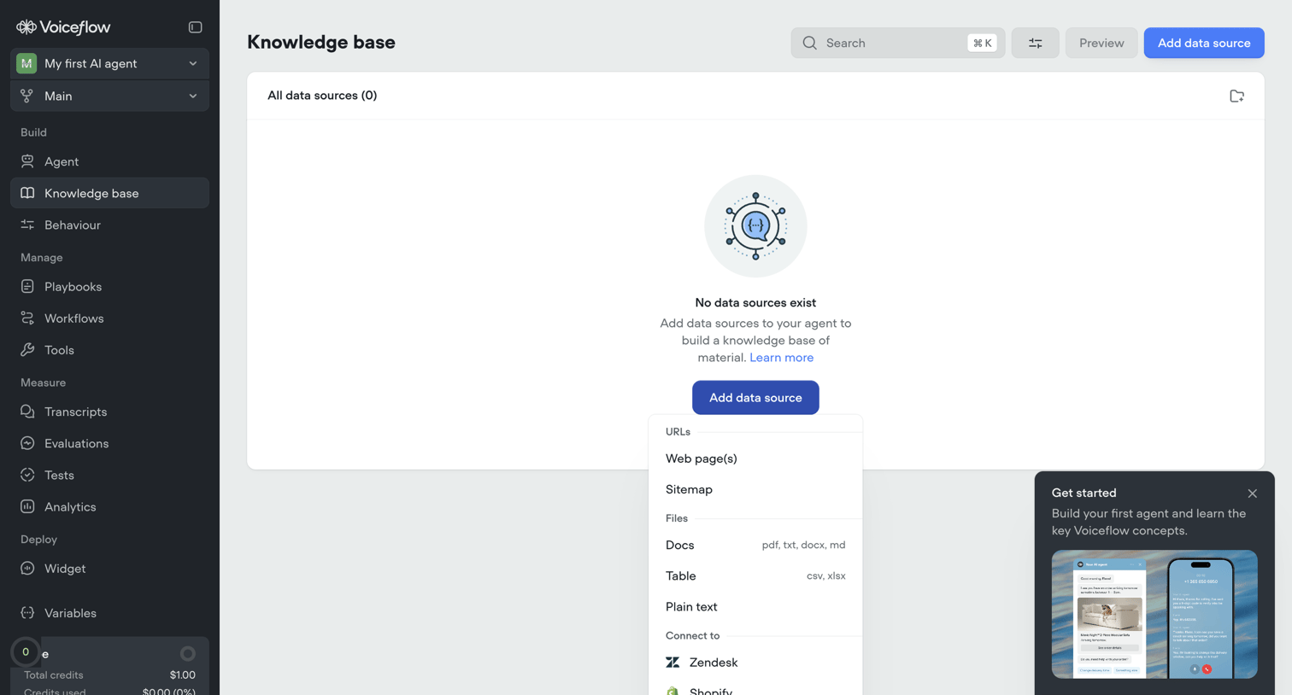
Task: Open Evaluations
Action: tap(109, 443)
